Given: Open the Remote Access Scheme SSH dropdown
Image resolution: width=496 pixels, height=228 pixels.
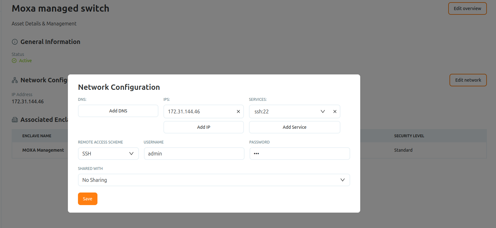Looking at the screenshot, I should coord(108,154).
